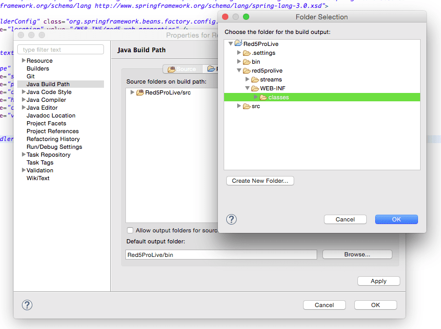
Task: Expand the classes folder node
Action: pyautogui.click(x=256, y=97)
